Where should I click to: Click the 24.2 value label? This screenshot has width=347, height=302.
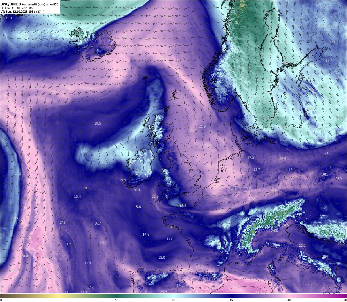click(103, 243)
